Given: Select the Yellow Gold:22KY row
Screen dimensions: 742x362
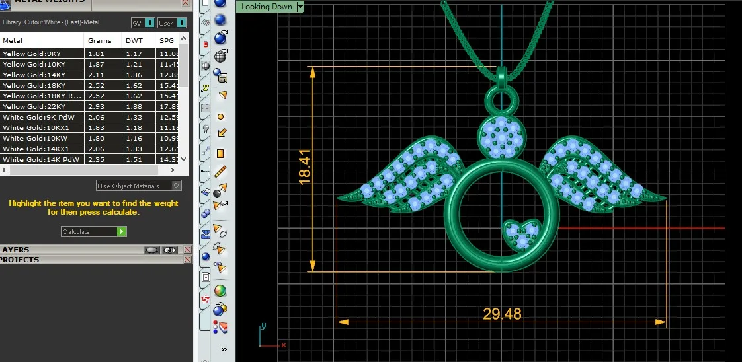Looking at the screenshot, I should pyautogui.click(x=89, y=106).
